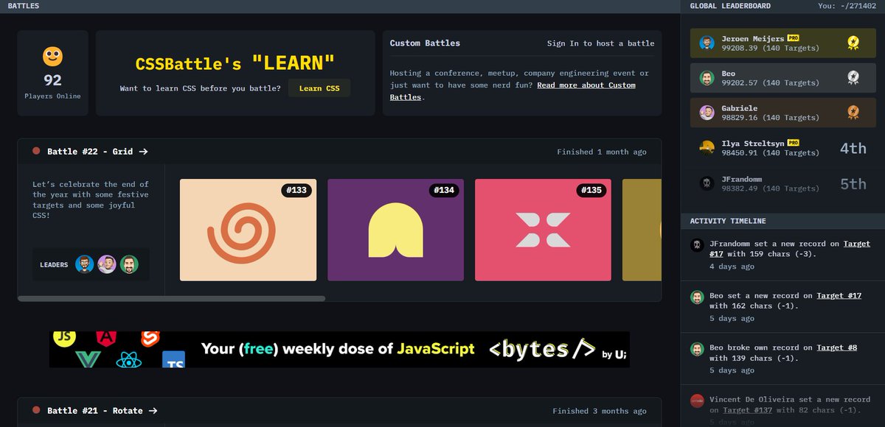Click the horizontal scrollbar under Battle #22 targets
The image size is (885, 427).
click(x=171, y=298)
